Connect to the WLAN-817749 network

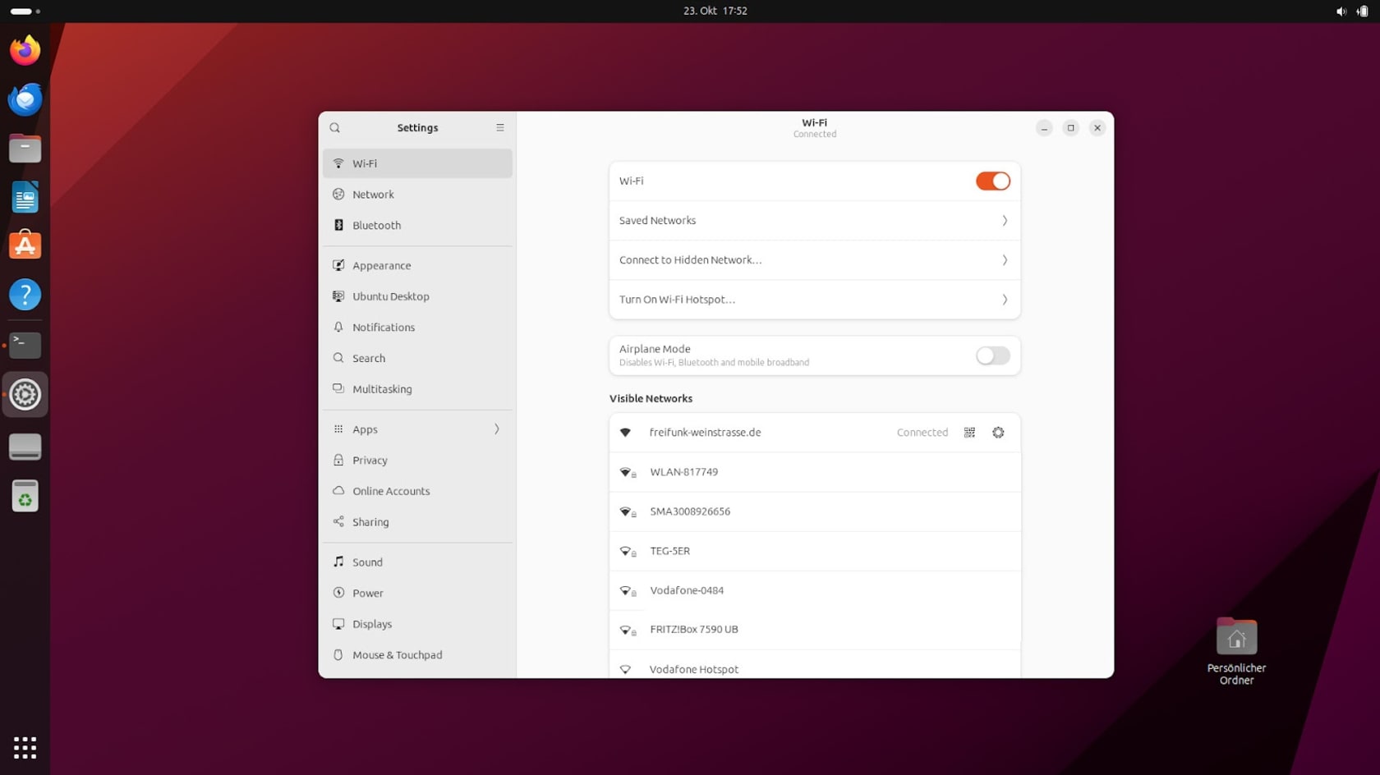pyautogui.click(x=814, y=472)
